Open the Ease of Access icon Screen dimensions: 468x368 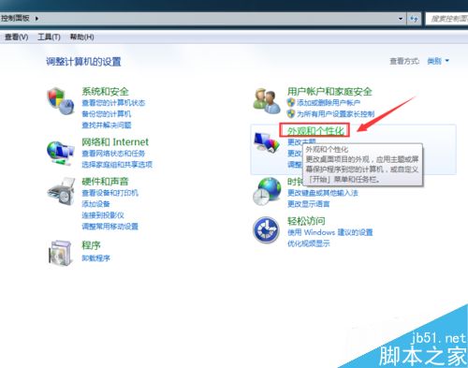[x=266, y=230]
